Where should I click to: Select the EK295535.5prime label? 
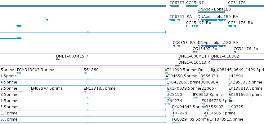pos(245,82)
